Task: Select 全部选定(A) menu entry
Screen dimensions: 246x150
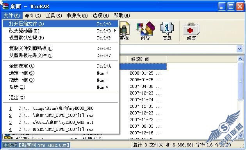Action: (x=61, y=66)
